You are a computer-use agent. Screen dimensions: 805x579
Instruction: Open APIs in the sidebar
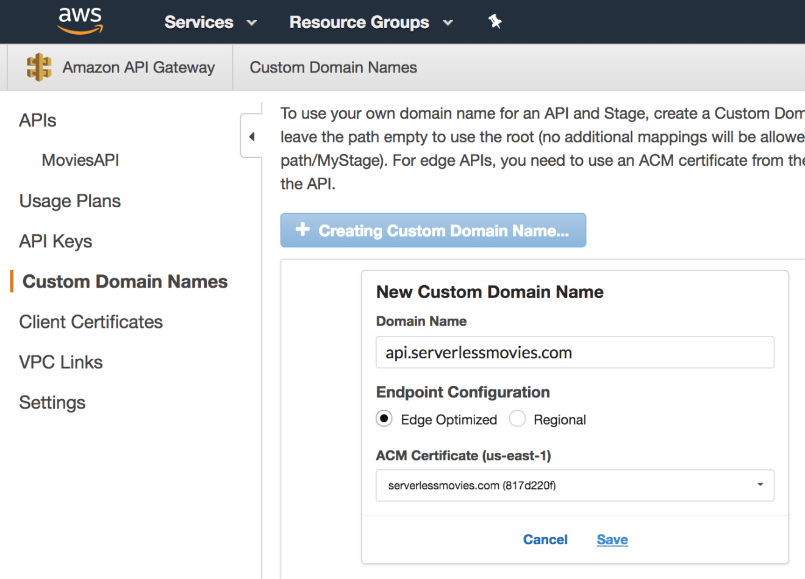pyautogui.click(x=38, y=121)
